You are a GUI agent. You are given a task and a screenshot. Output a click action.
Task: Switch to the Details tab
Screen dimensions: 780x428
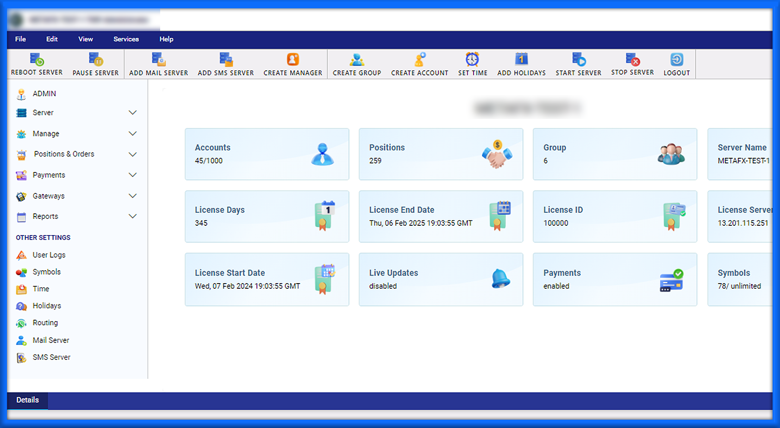(28, 400)
